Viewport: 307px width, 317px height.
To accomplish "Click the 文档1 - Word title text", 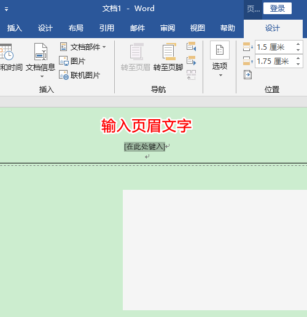I will [x=128, y=9].
